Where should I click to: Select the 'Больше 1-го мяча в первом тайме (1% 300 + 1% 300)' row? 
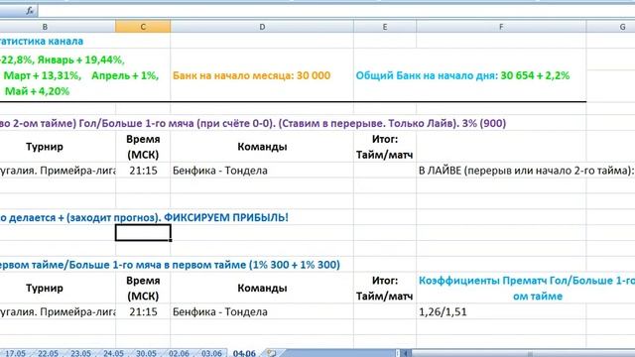point(170,265)
